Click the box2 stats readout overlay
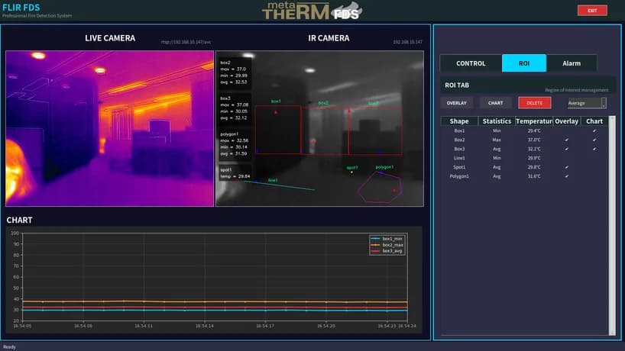 point(235,72)
